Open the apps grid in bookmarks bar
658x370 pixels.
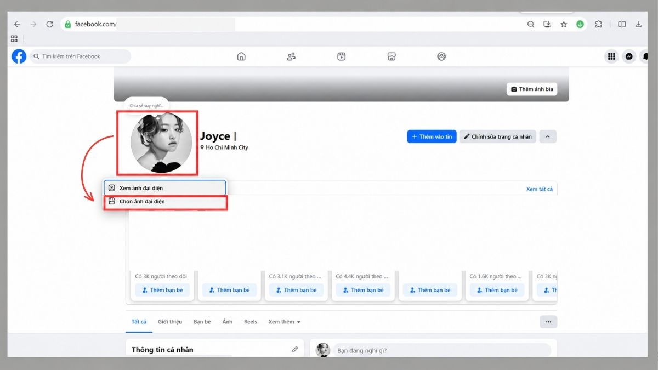[x=14, y=39]
